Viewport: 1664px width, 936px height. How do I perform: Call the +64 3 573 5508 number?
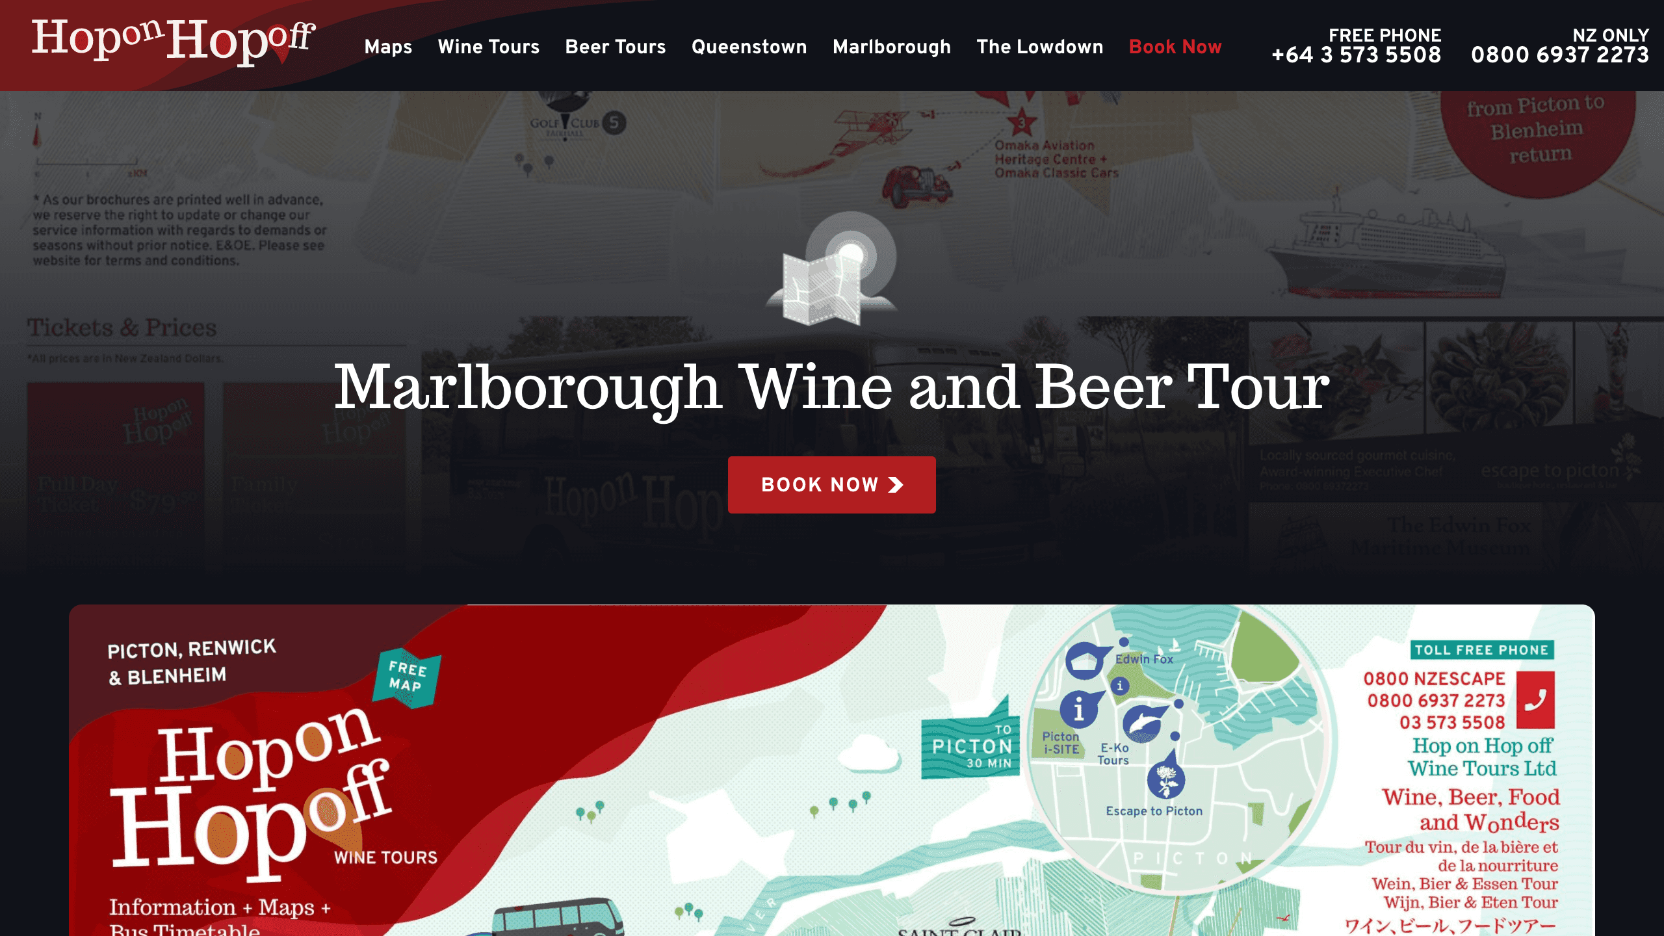coord(1357,55)
